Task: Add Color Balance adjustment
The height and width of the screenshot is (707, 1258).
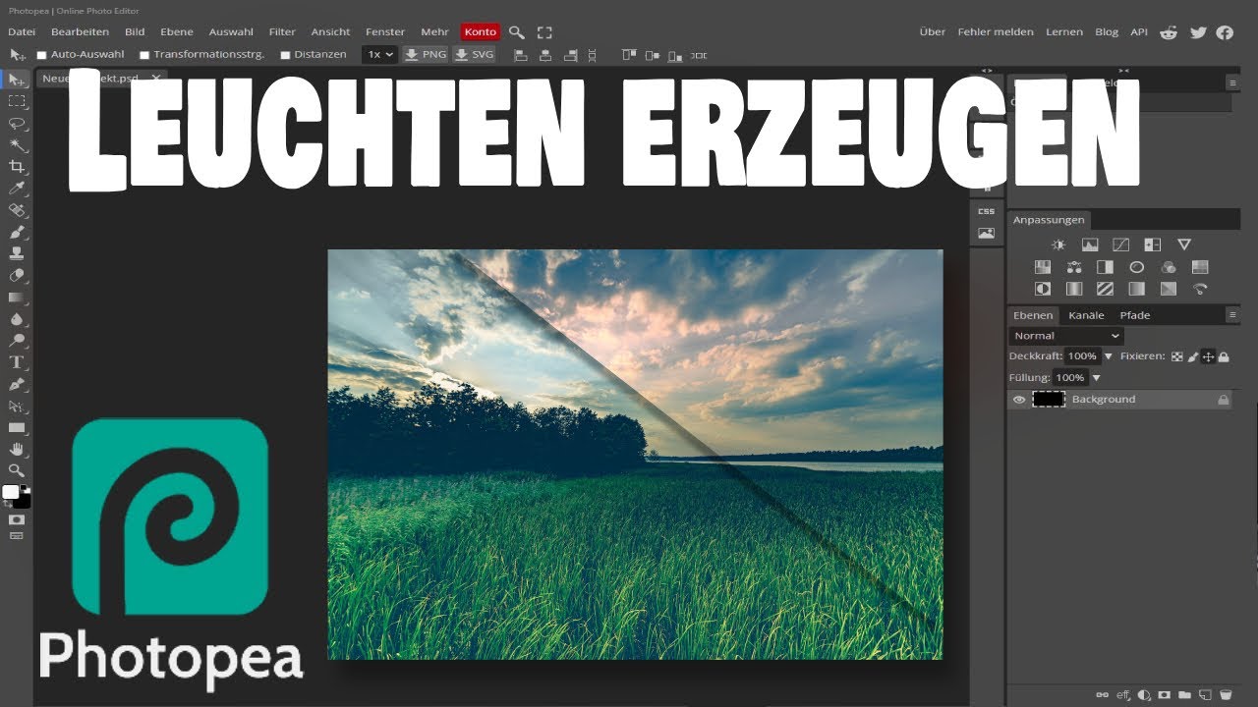Action: tap(1074, 267)
